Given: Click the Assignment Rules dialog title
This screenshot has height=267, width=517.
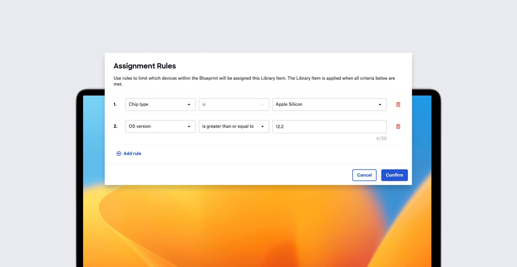Looking at the screenshot, I should pos(145,66).
